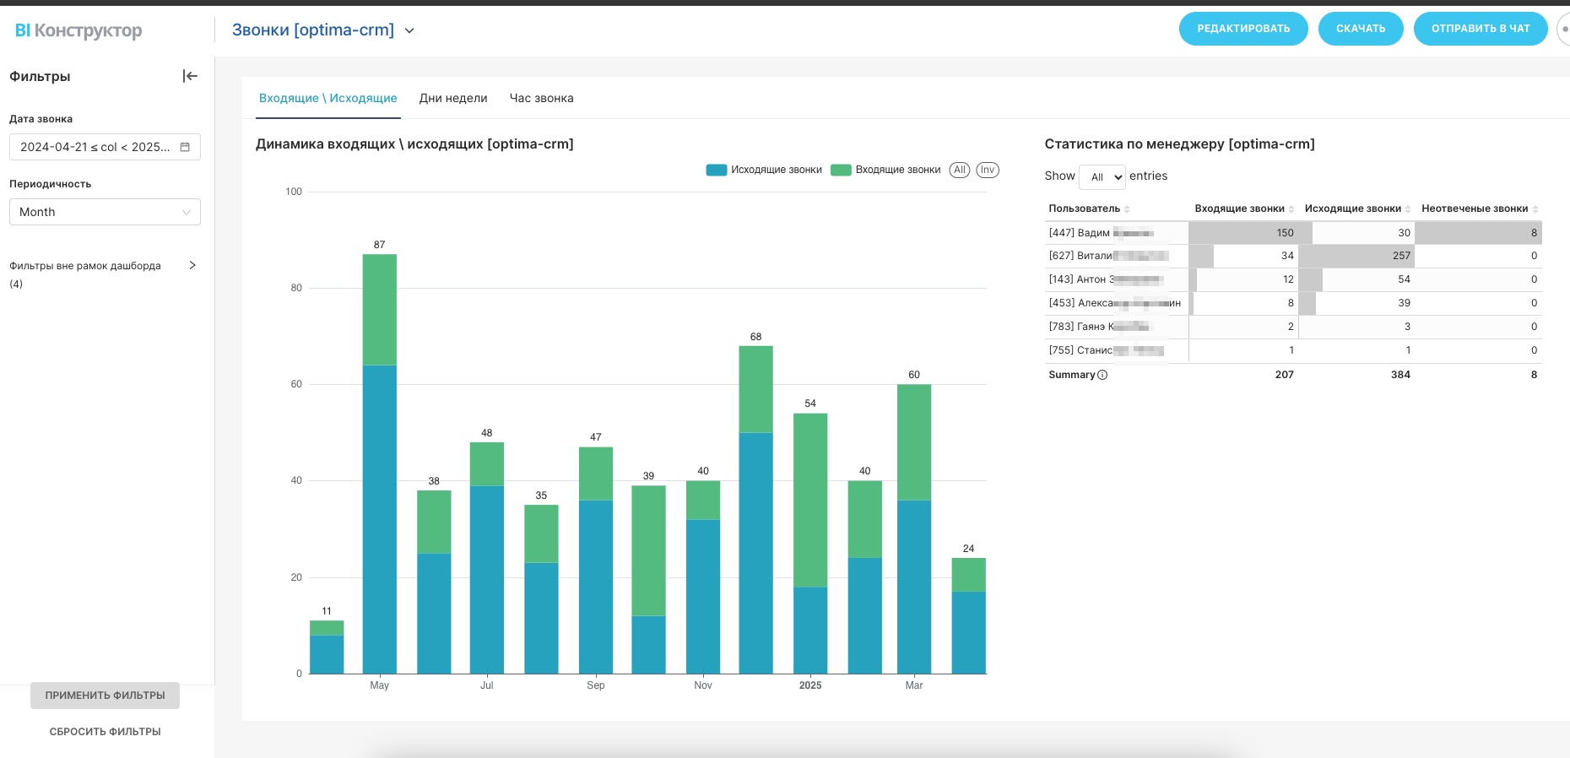Expand Фильтры вне рамок дашборда section
The height and width of the screenshot is (758, 1570).
click(x=192, y=265)
